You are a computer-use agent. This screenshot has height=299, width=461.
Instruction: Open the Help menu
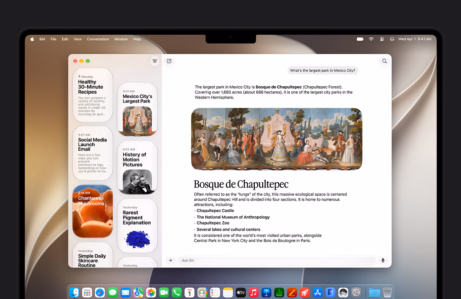tap(137, 39)
